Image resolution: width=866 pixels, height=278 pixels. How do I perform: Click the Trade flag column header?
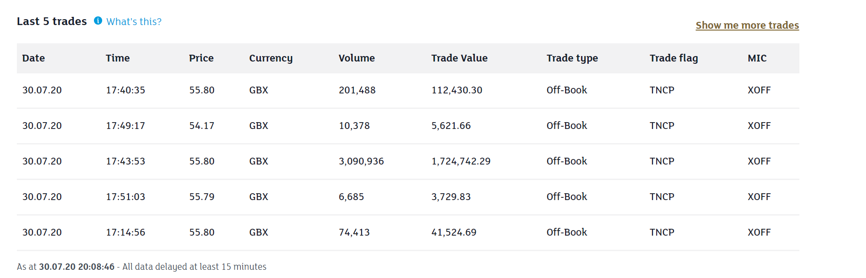674,58
